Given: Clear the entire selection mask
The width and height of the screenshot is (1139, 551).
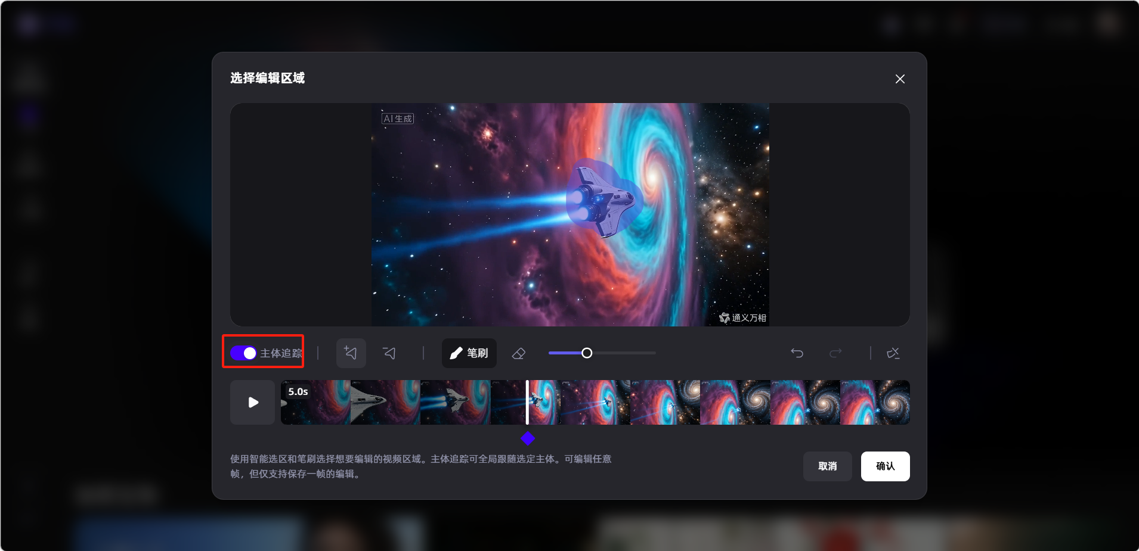Looking at the screenshot, I should [893, 353].
